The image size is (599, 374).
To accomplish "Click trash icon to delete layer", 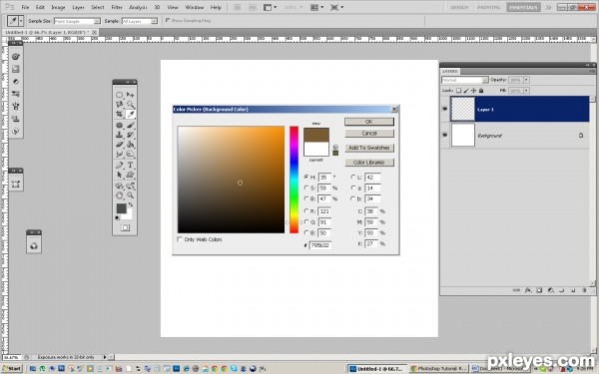I will point(584,290).
